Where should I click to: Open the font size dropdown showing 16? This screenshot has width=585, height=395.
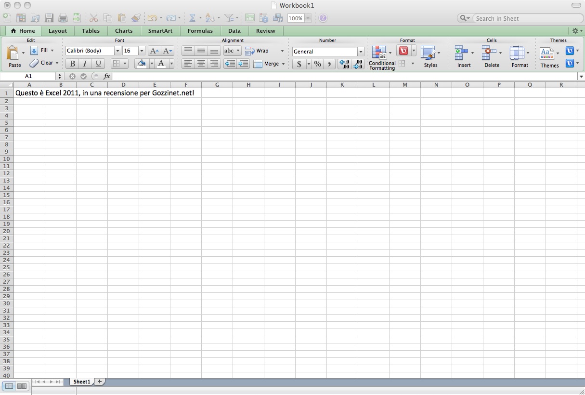pos(142,51)
